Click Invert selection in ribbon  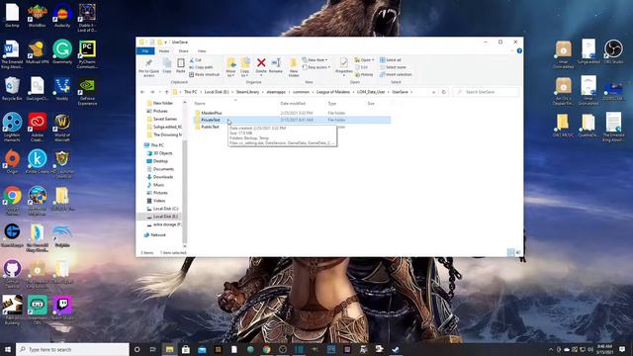coord(396,74)
